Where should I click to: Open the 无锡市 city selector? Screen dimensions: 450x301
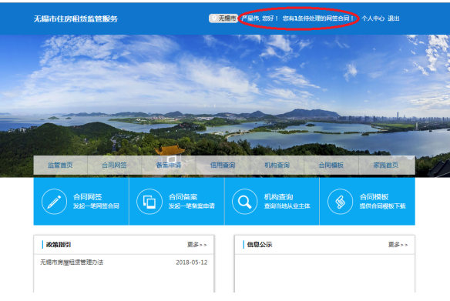point(223,18)
